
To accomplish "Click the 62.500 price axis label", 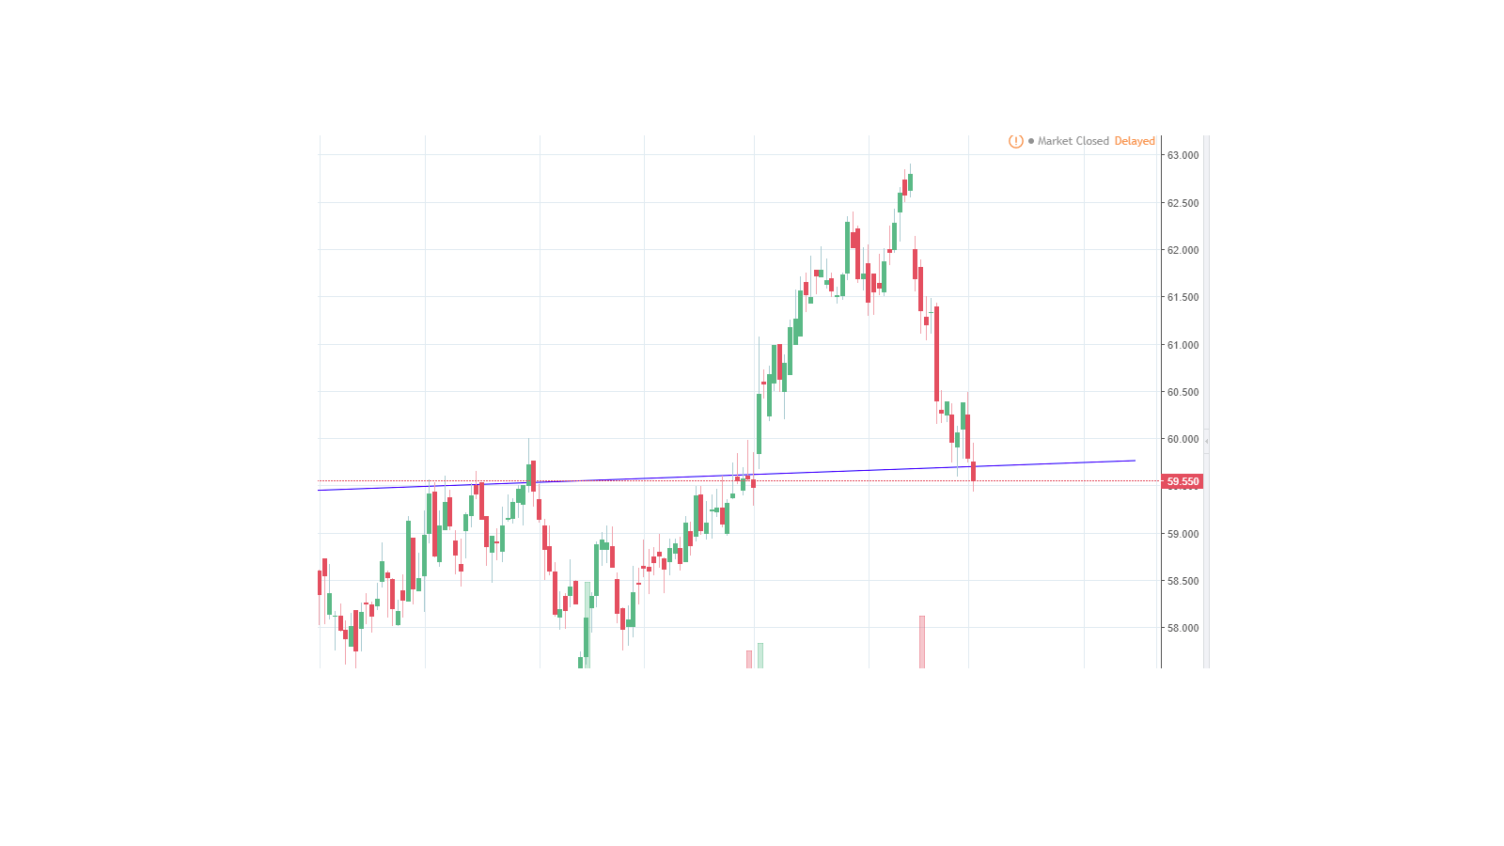I will click(x=1183, y=203).
